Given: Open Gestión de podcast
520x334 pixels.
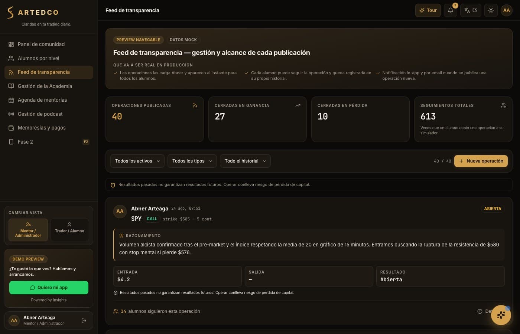Looking at the screenshot, I should [x=49, y=114].
